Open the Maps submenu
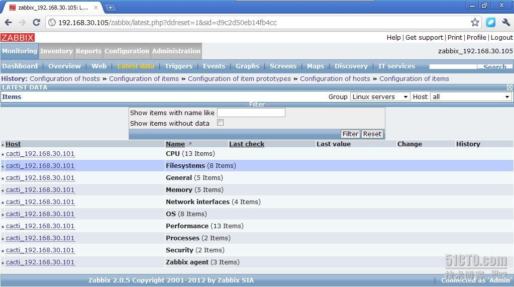Image resolution: width=514 pixels, height=287 pixels. click(316, 66)
